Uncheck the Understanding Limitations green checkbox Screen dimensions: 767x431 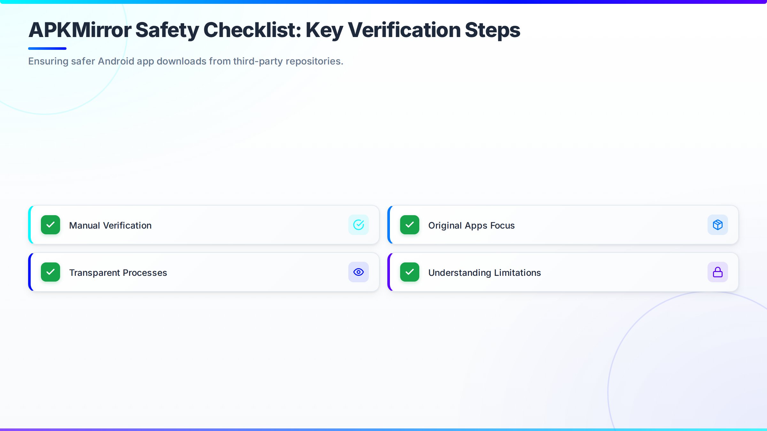[409, 272]
